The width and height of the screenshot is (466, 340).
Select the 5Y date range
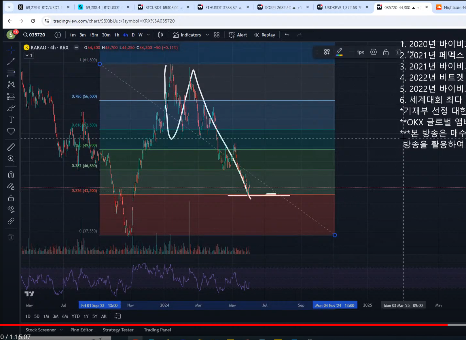click(x=95, y=316)
